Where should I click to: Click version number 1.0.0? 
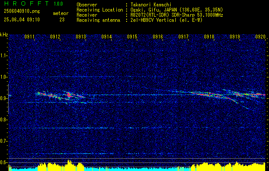pos(58,3)
